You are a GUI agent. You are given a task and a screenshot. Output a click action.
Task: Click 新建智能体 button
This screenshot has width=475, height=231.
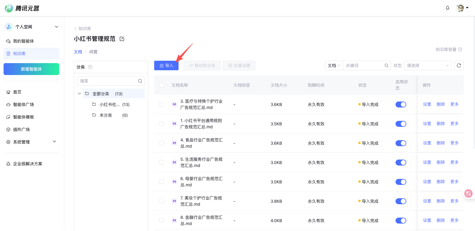pyautogui.click(x=31, y=69)
